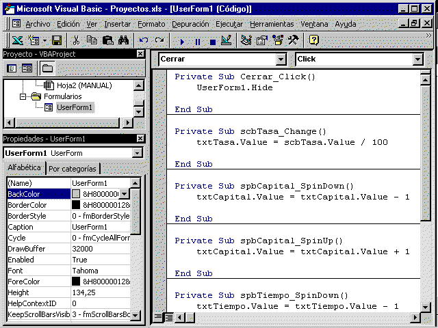This screenshot has height=328, width=438.
Task: Click the View Microsoft Excel toolbar icon
Action: tap(17, 40)
